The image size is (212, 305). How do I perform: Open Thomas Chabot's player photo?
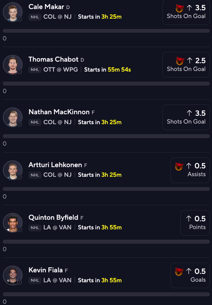pyautogui.click(x=12, y=64)
